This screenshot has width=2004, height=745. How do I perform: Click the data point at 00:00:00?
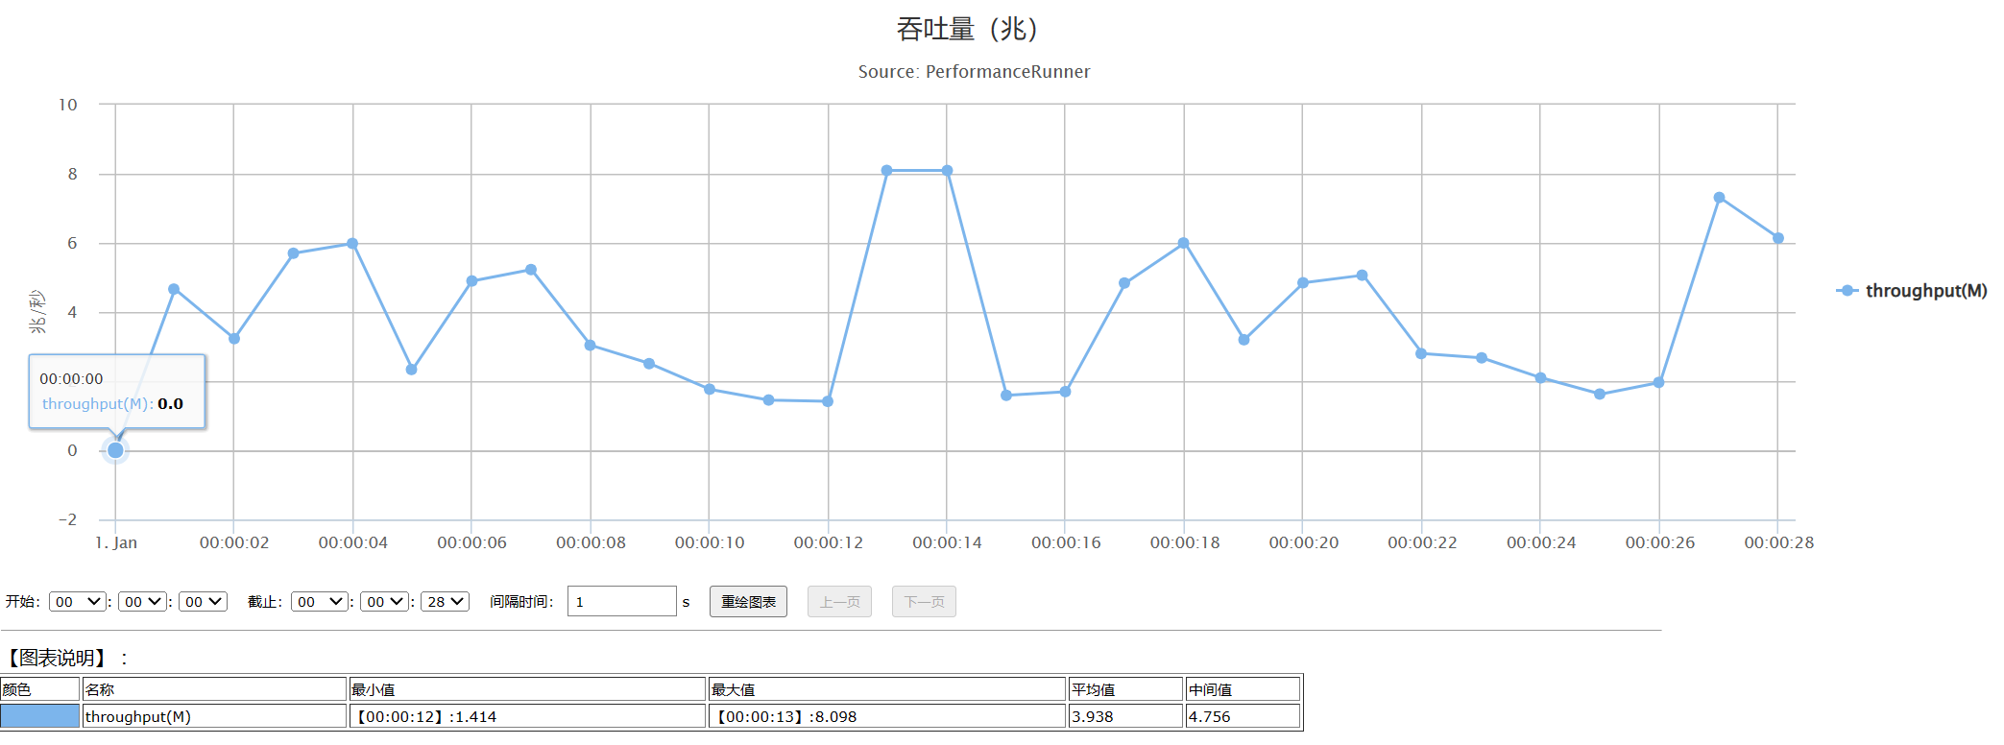(x=115, y=450)
